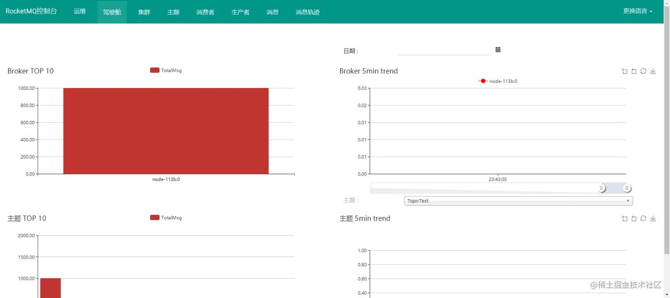
Task: Click the red bar in 主题 TOP 10 chart
Action: 51,288
